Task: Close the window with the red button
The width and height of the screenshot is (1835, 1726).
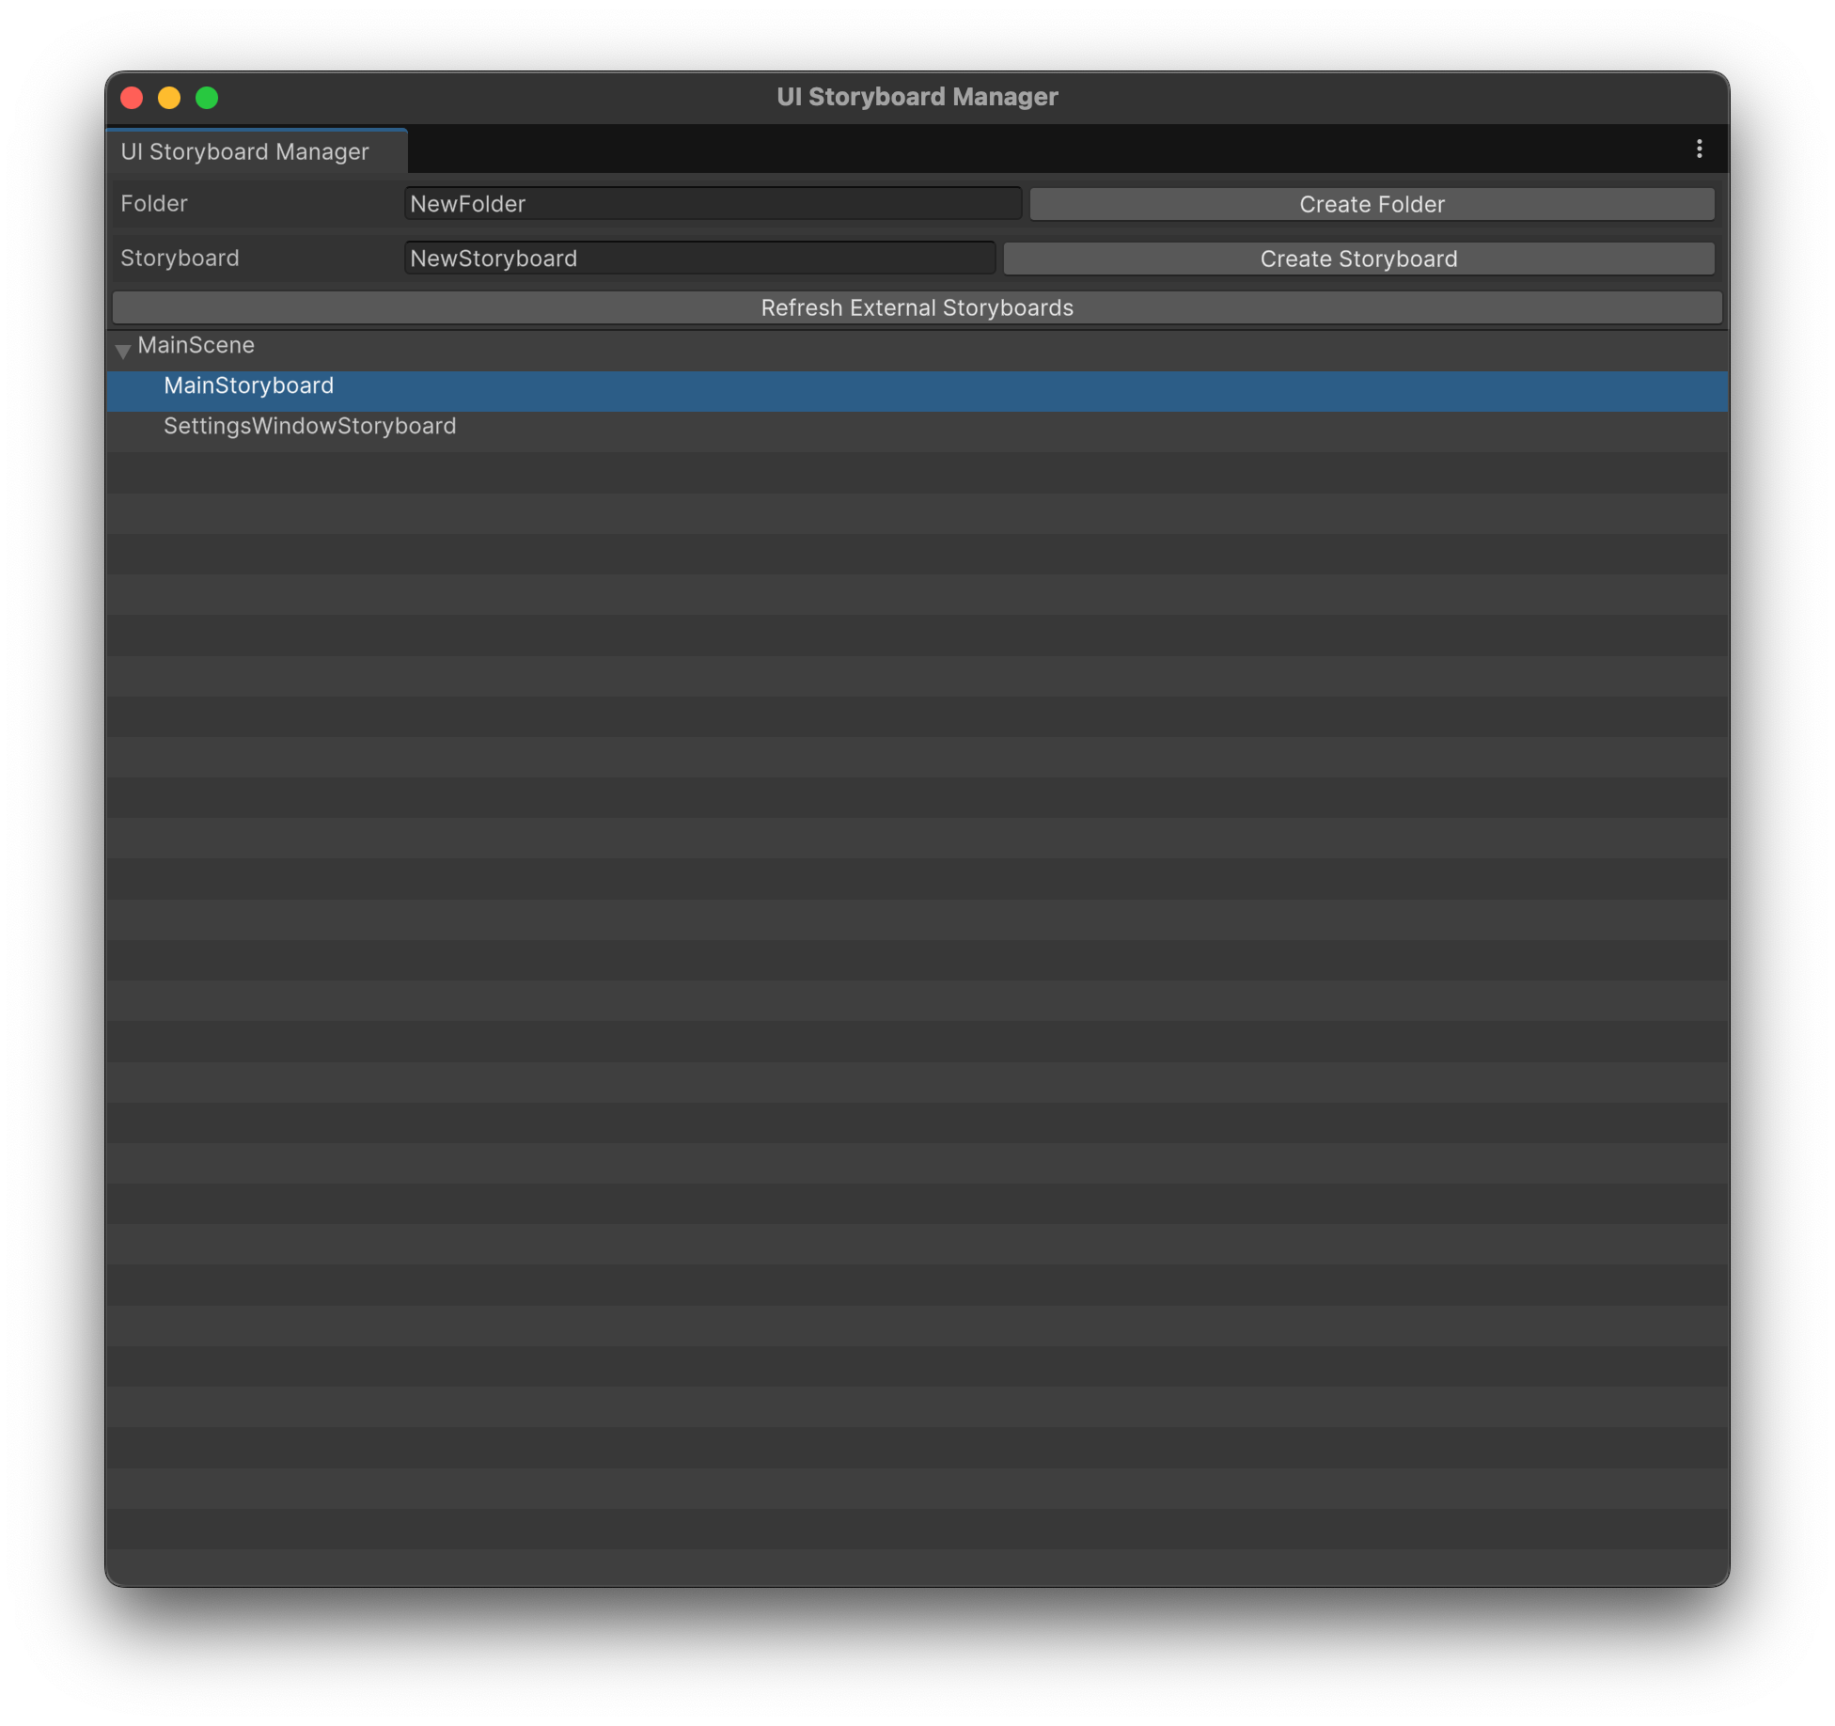Action: pyautogui.click(x=132, y=98)
